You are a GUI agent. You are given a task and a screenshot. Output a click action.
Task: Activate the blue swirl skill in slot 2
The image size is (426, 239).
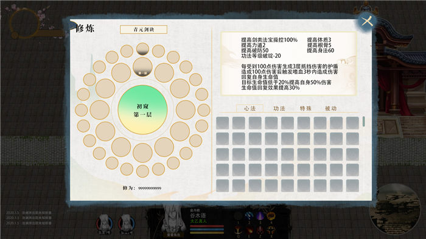click(249, 216)
